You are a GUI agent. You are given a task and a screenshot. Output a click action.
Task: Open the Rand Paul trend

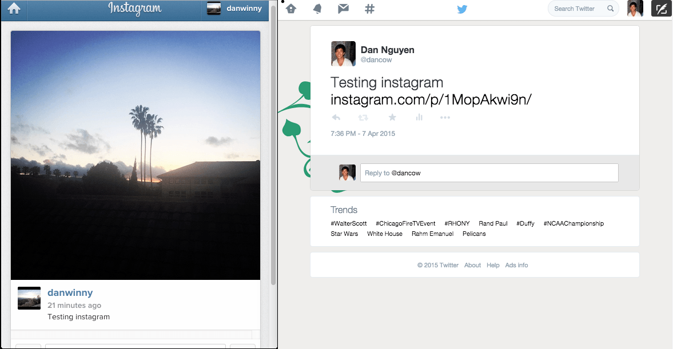click(493, 223)
